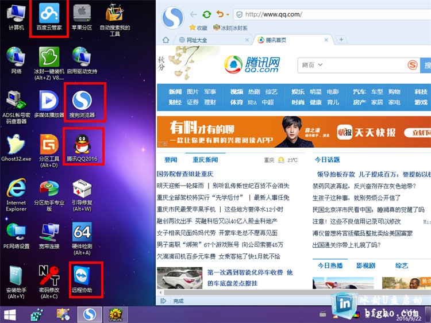Open the 视频 navigation link
The height and width of the screenshot is (323, 431).
point(237,91)
